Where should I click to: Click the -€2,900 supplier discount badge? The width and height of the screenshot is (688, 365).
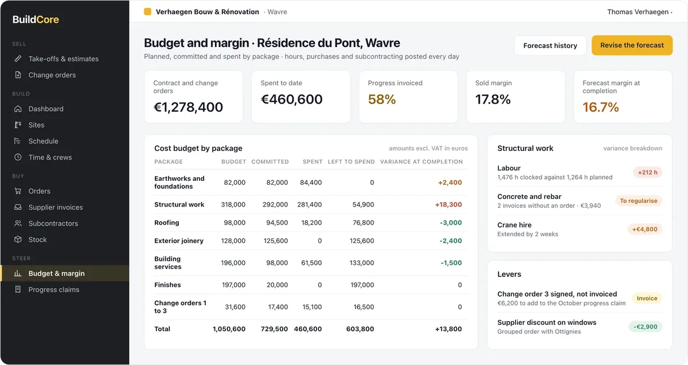pos(646,327)
